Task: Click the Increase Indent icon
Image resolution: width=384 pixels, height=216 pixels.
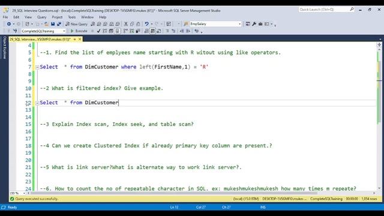Action: (x=188, y=31)
